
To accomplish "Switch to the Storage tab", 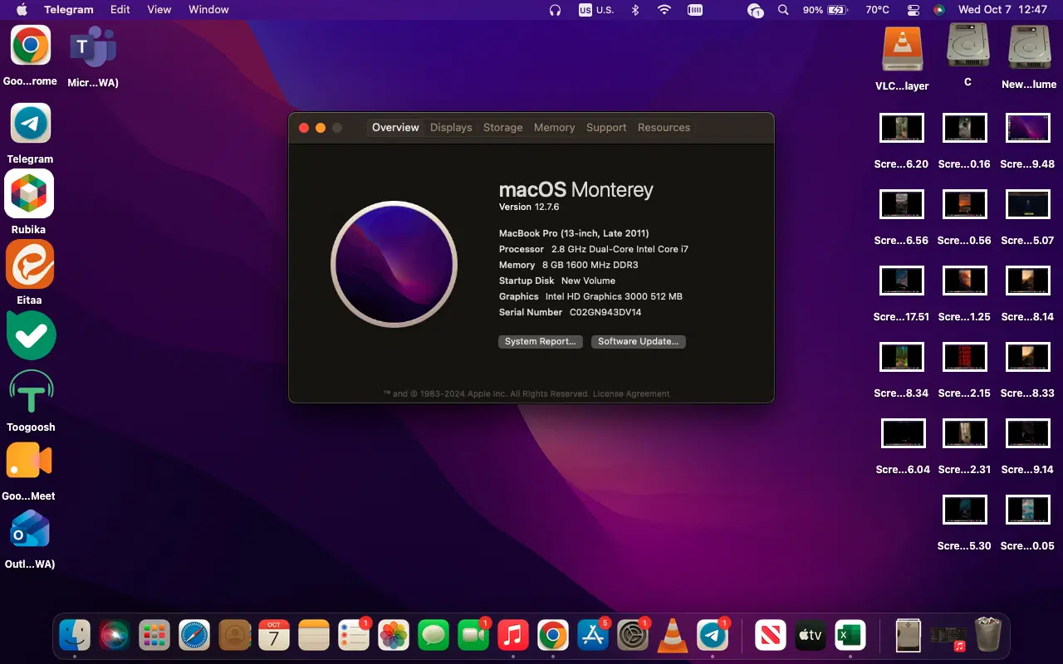I will [x=503, y=128].
